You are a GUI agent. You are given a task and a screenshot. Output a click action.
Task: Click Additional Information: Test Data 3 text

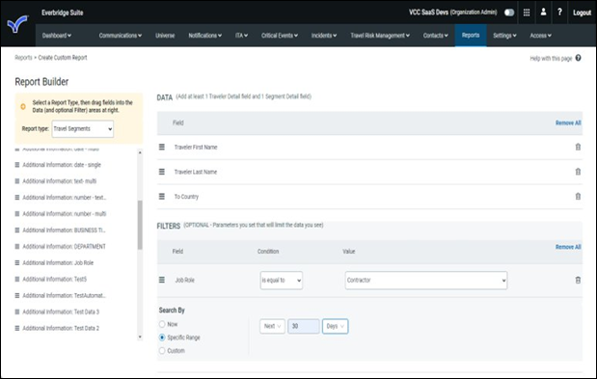[x=61, y=312]
